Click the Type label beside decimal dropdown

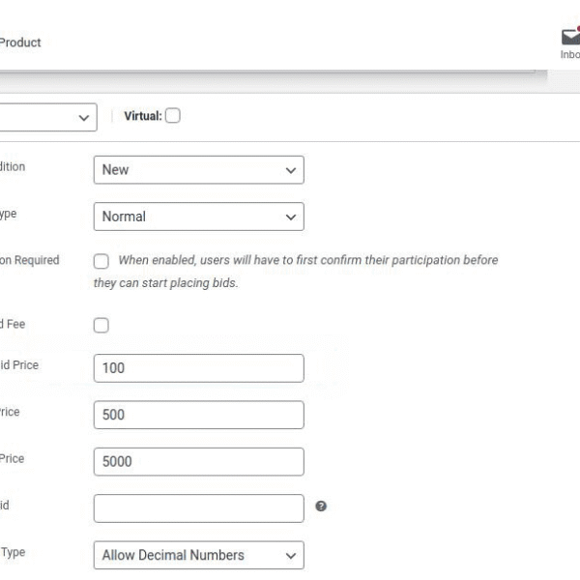[x=14, y=552]
